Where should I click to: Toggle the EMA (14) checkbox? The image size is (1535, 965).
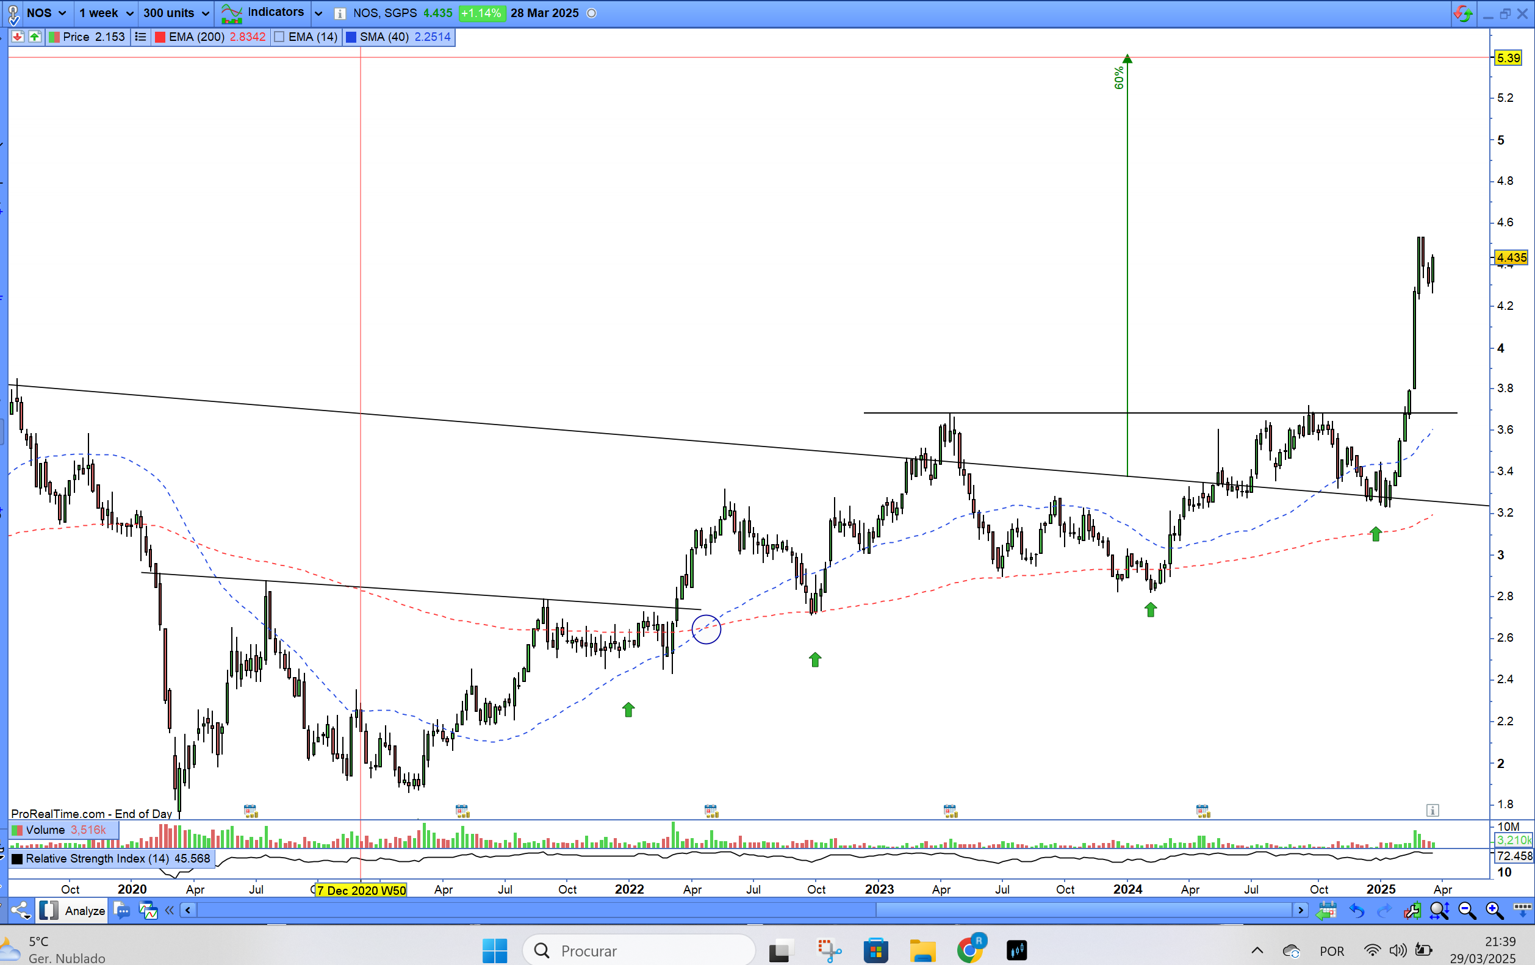point(279,37)
